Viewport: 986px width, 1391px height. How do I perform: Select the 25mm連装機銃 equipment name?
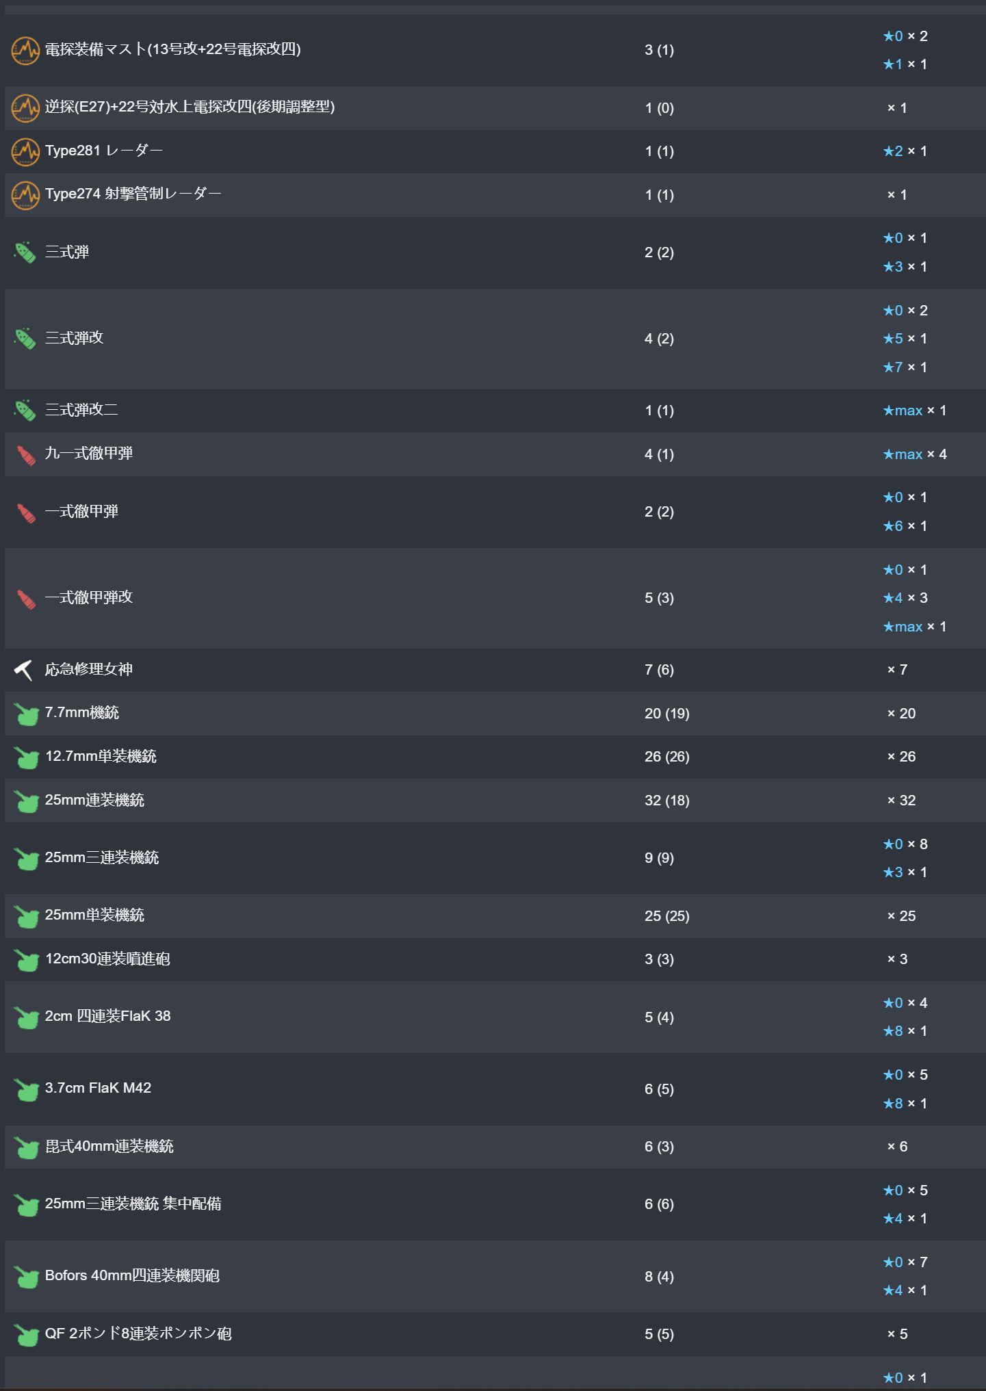pyautogui.click(x=94, y=800)
